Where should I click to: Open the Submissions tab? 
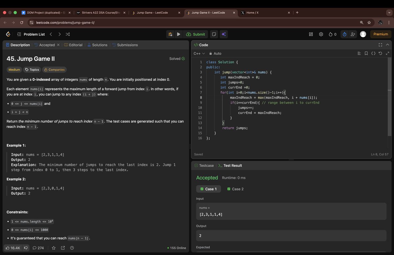pos(125,45)
